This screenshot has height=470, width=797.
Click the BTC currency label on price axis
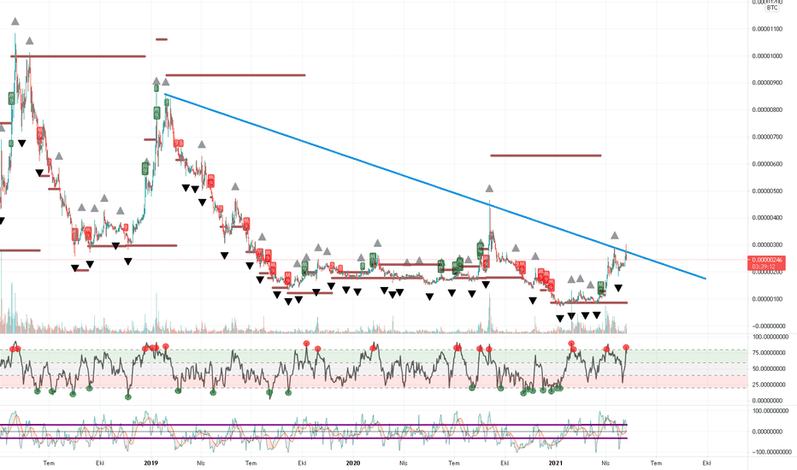(772, 8)
